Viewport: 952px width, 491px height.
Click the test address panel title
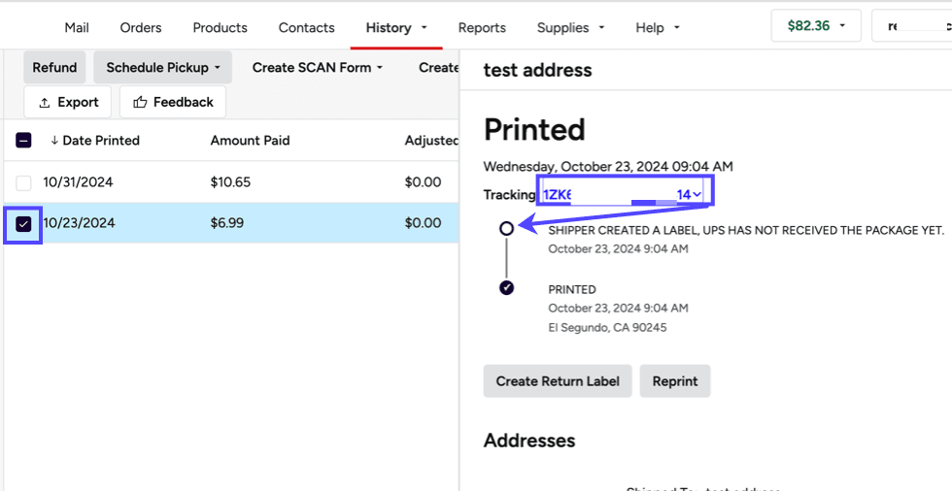537,70
